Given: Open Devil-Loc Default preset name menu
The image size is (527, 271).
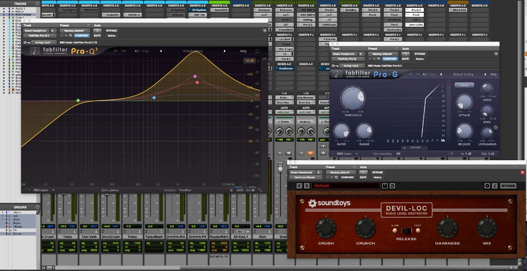Looking at the screenshot, I should coord(346,186).
